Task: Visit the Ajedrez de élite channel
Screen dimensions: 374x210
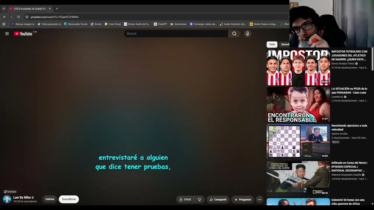Action: (340, 134)
